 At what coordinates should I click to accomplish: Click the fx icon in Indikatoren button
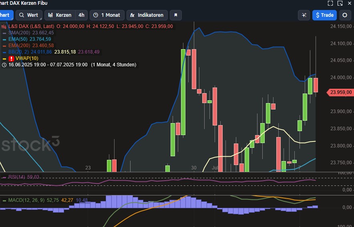coord(132,15)
